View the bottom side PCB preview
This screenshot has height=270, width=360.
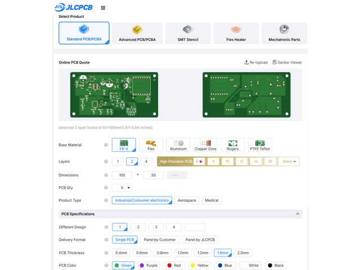[x=246, y=95]
